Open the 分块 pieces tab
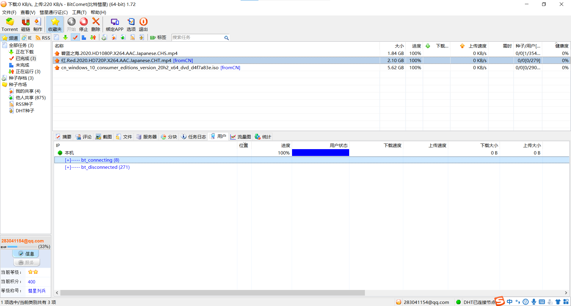Image resolution: width=571 pixels, height=306 pixels. pos(169,137)
